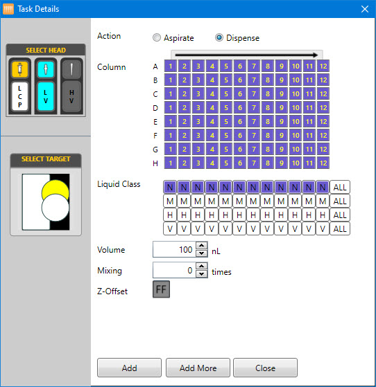
Task: Click the cyan LV label button
Action: pos(46,96)
